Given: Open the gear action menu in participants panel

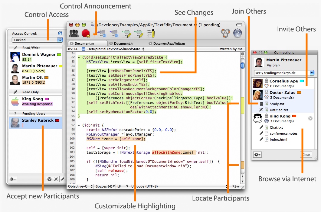Looking at the screenshot, I should (13, 179).
